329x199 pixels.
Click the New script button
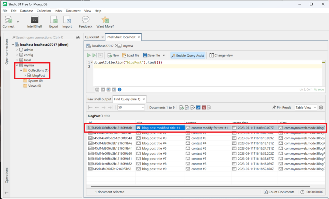[x=113, y=55]
